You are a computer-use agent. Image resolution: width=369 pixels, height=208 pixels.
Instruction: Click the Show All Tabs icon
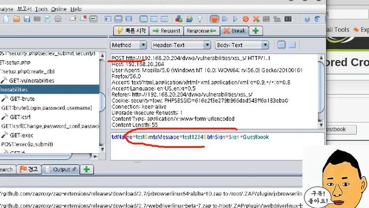click(73, 18)
